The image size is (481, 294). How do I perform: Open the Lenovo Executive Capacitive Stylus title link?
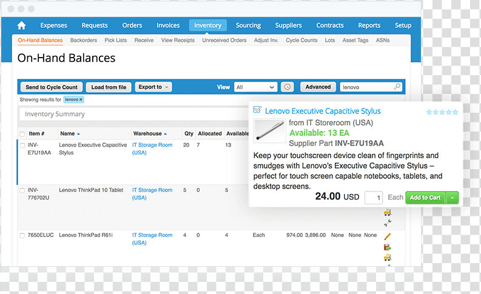[323, 111]
